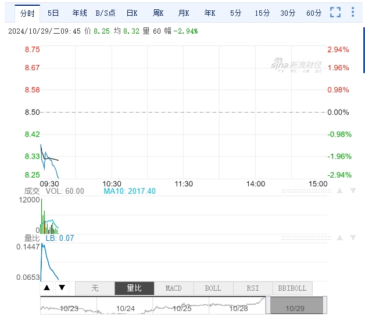Open the B/S点 tab
The height and width of the screenshot is (318, 365).
click(x=105, y=13)
